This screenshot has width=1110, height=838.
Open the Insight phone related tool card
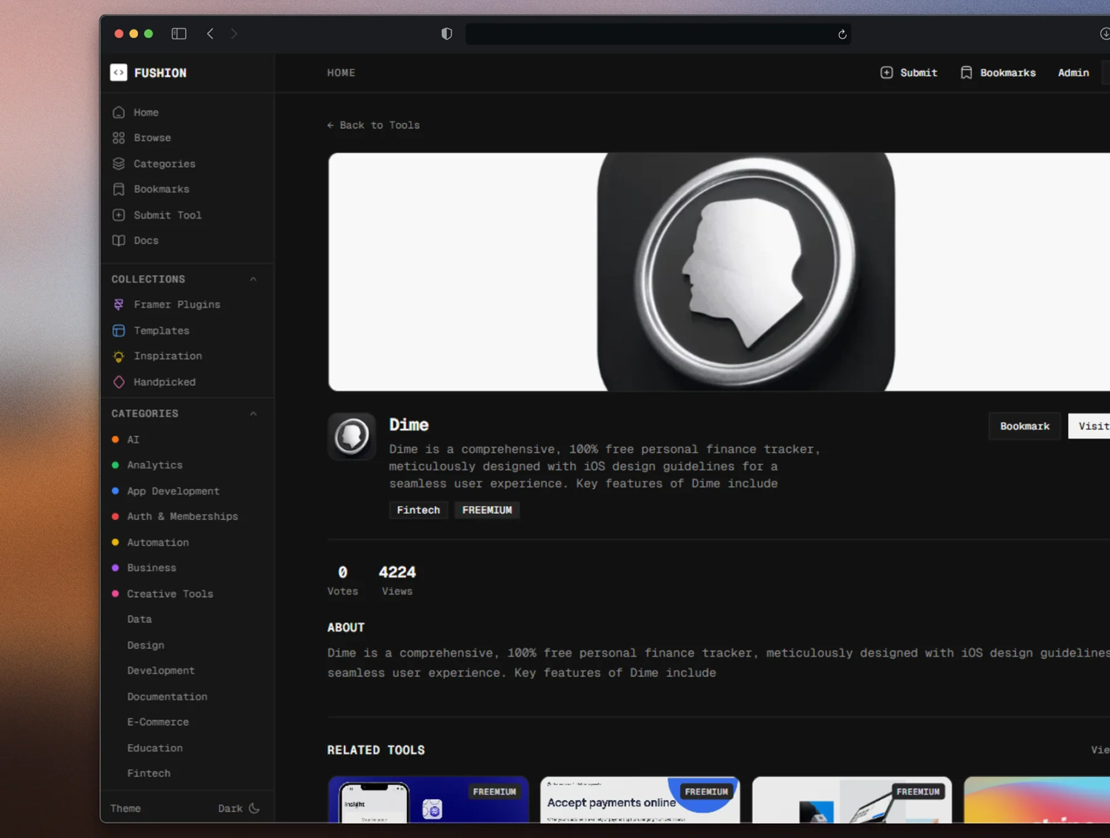click(x=429, y=800)
